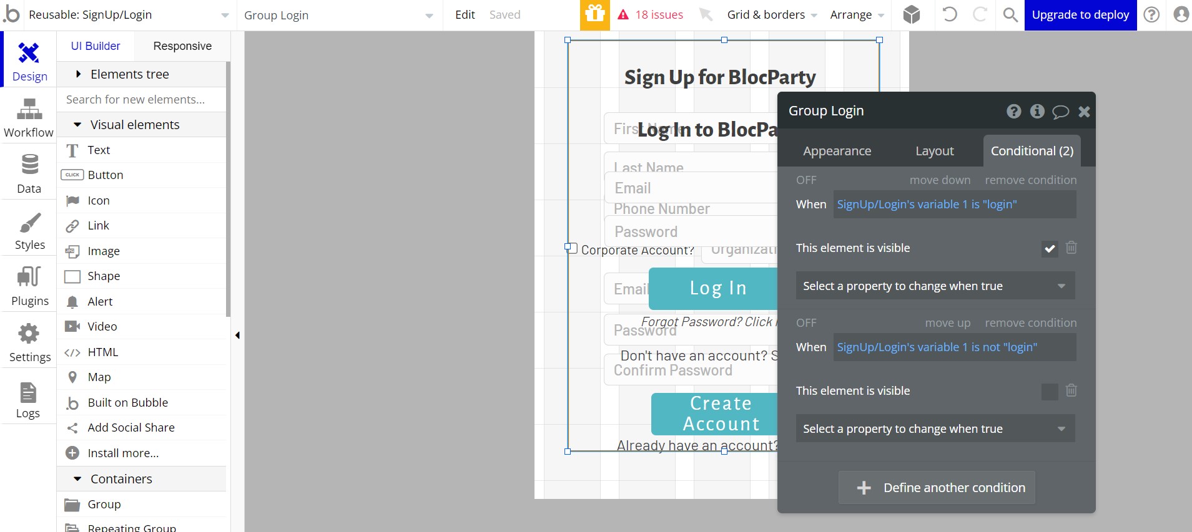Toggle OFF switch on second condition
This screenshot has width=1192, height=532.
pyautogui.click(x=806, y=322)
